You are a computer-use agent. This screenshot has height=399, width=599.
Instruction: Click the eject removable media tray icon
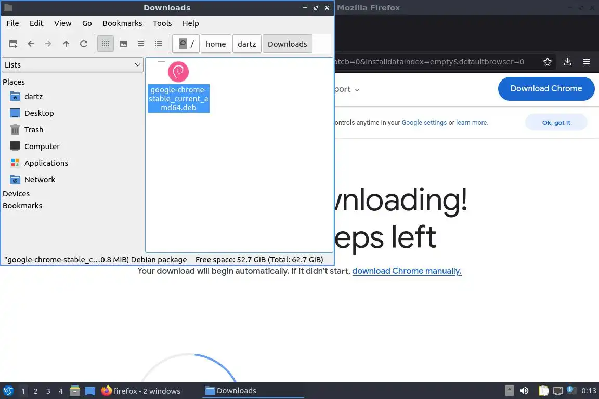tap(509, 391)
